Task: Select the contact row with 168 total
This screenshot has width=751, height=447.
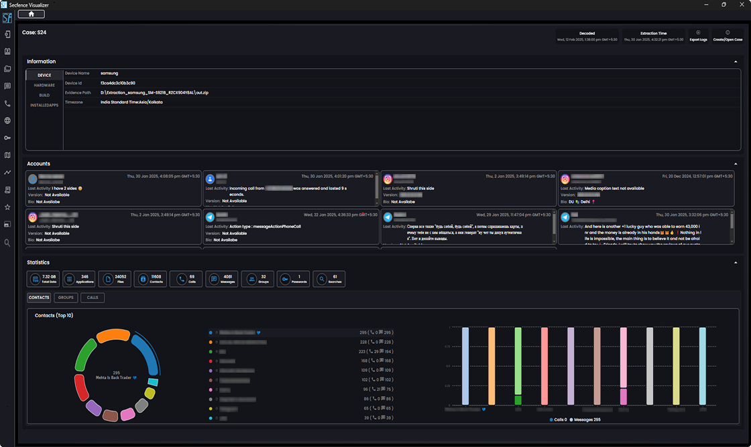Action: [301, 361]
